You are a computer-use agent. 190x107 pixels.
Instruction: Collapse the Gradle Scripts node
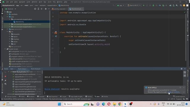5,49
